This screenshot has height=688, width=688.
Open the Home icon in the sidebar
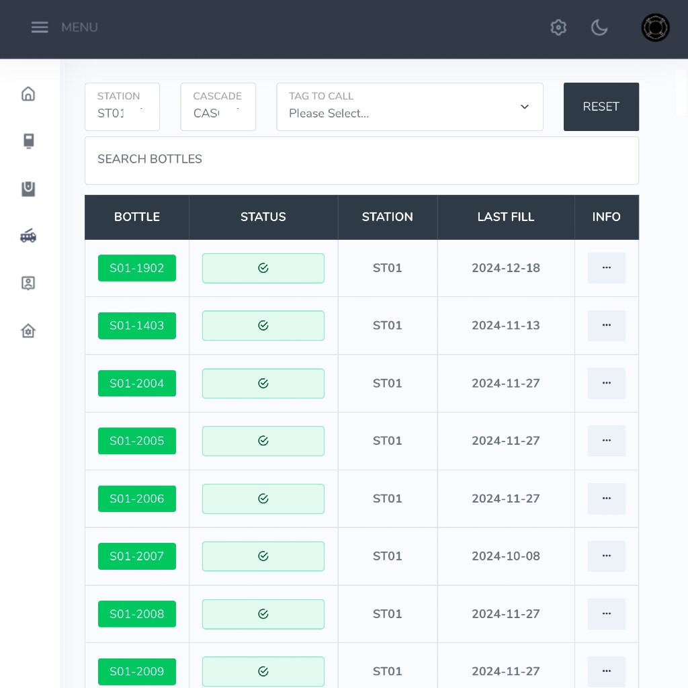click(x=28, y=94)
